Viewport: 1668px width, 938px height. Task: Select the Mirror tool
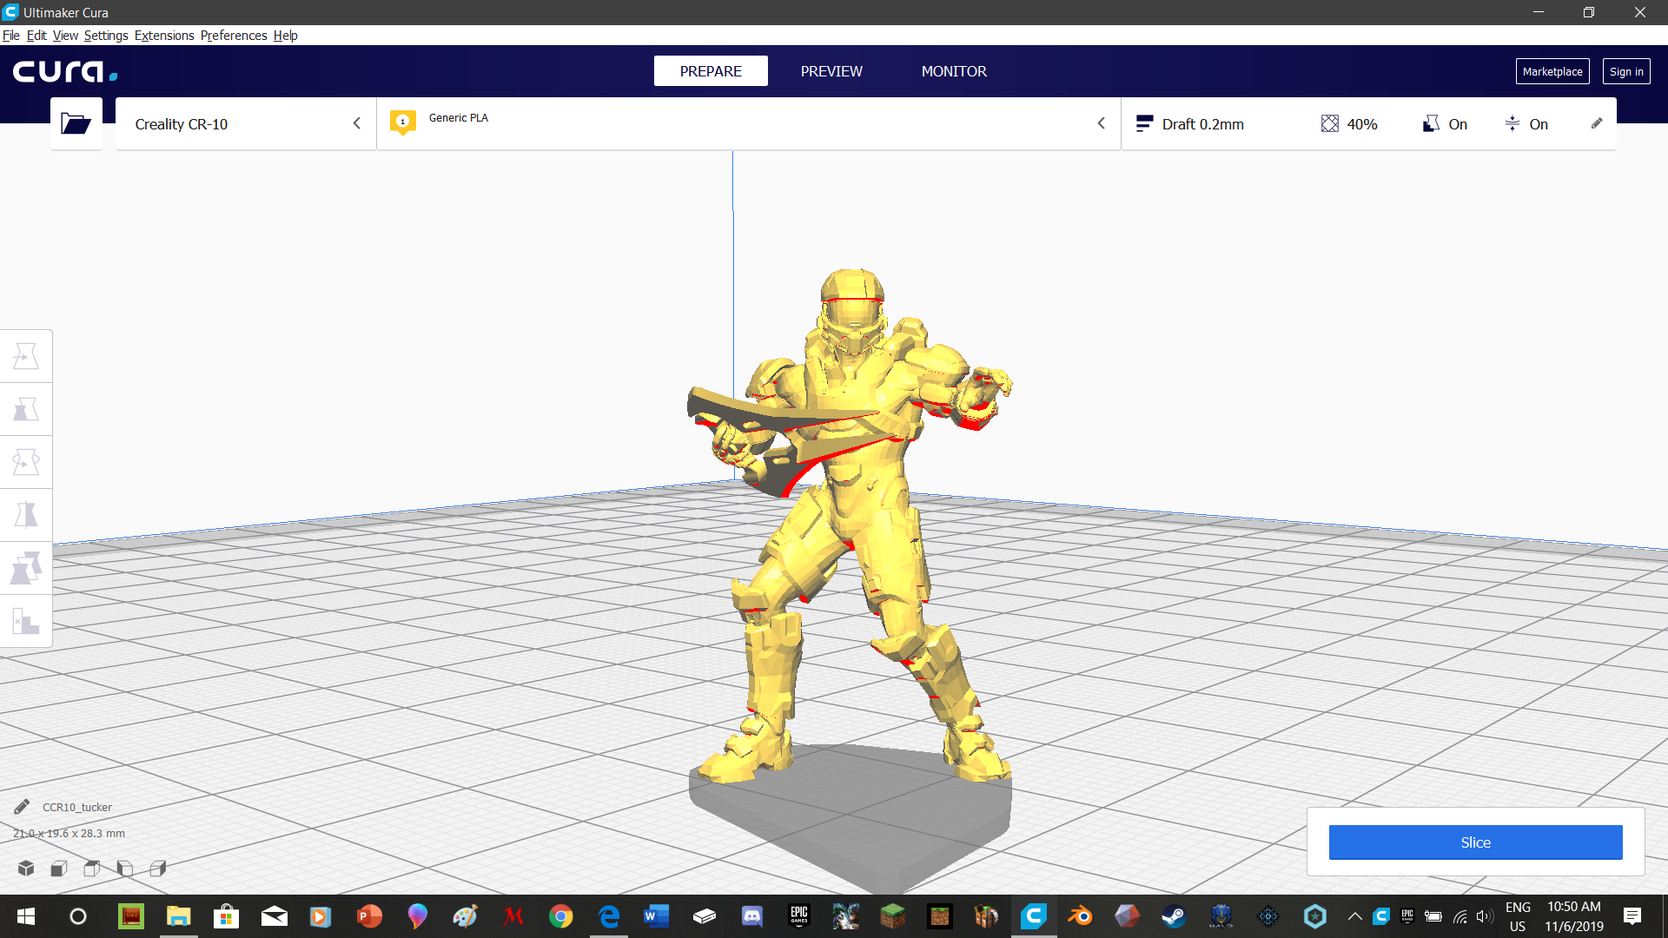26,515
